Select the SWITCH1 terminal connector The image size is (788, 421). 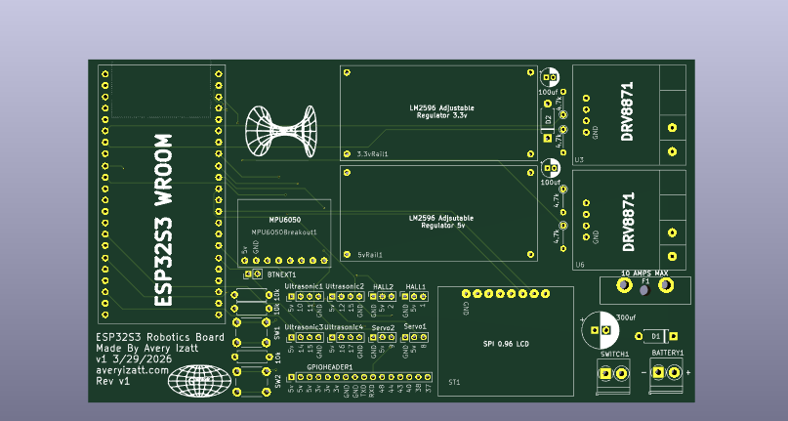point(614,373)
